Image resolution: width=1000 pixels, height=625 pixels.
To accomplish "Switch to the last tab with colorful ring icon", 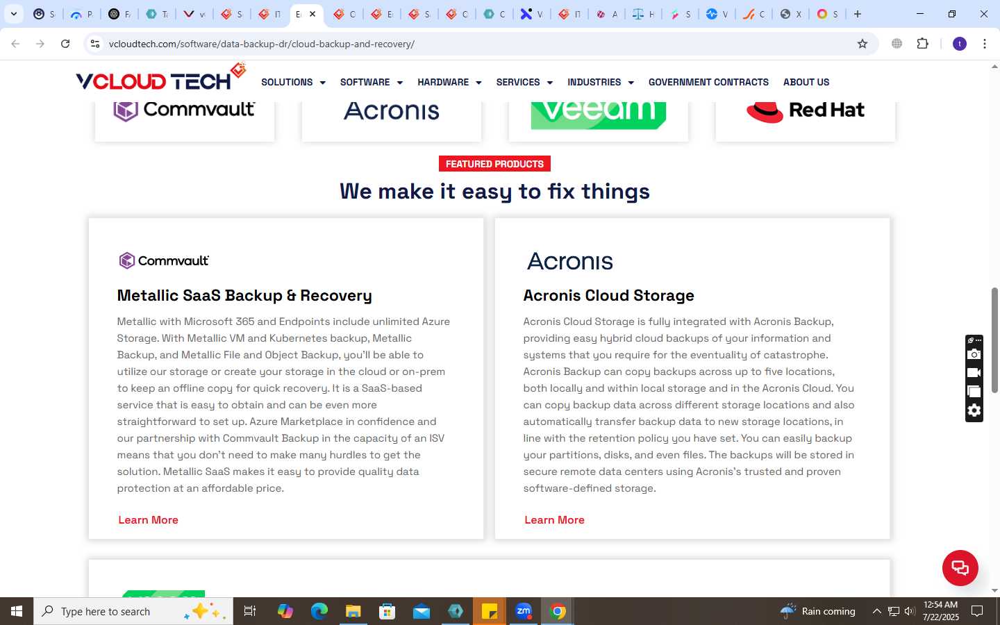I will [x=827, y=14].
